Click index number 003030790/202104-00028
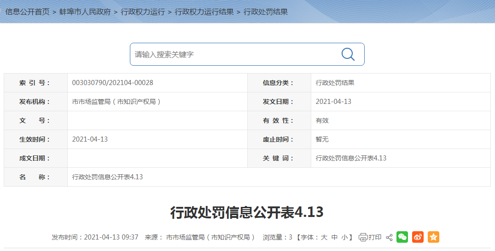 pos(113,83)
